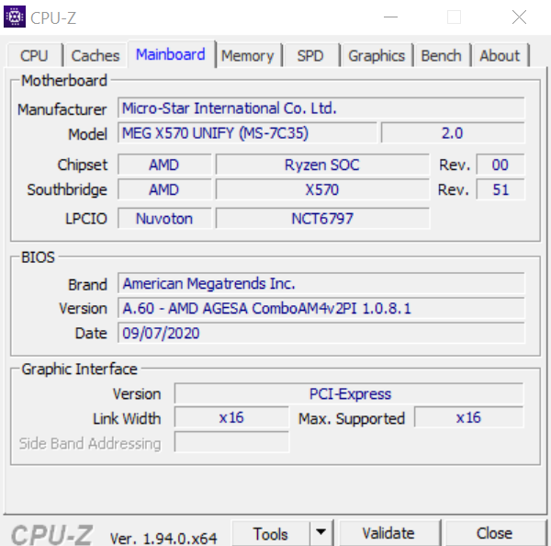The image size is (551, 546).
Task: Click the Southbridge Rev. value 51
Action: (500, 189)
